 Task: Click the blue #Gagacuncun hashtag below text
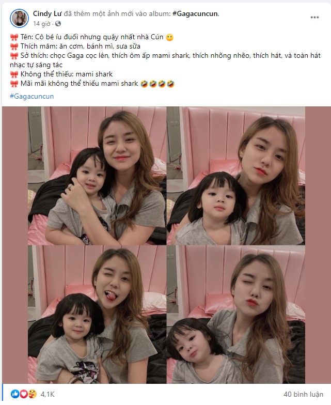click(32, 96)
